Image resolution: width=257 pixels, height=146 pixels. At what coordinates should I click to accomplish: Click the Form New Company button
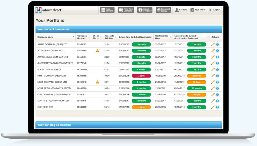click(x=126, y=10)
